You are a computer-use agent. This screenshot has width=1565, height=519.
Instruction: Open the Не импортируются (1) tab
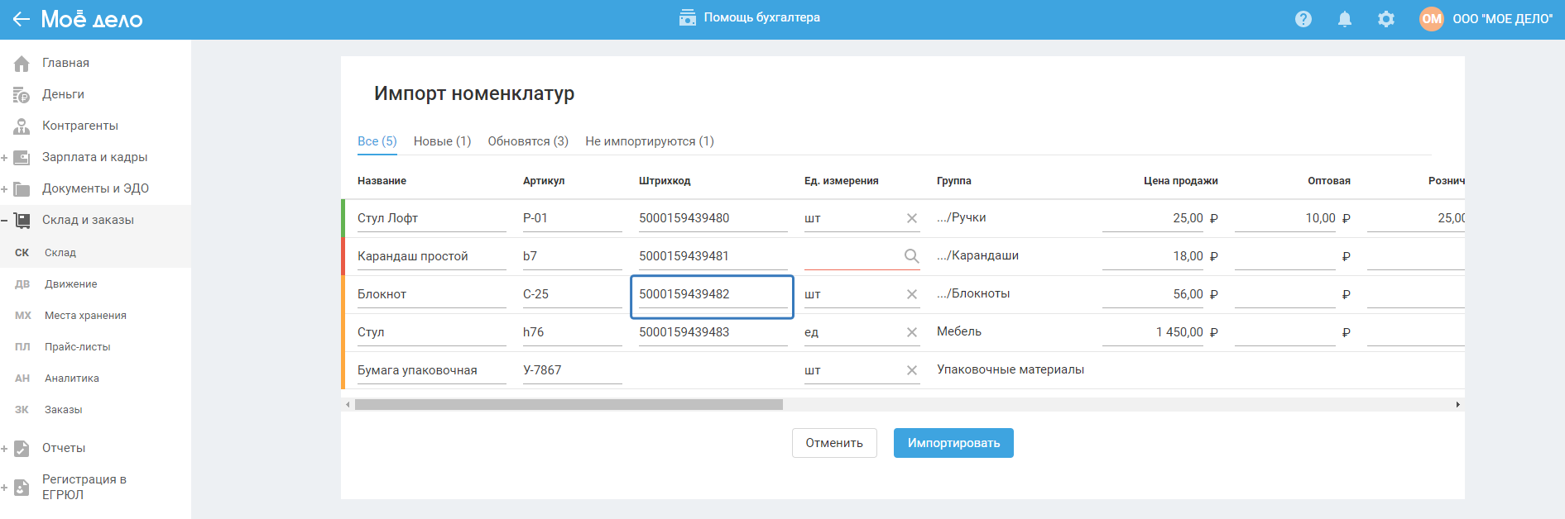tap(649, 141)
